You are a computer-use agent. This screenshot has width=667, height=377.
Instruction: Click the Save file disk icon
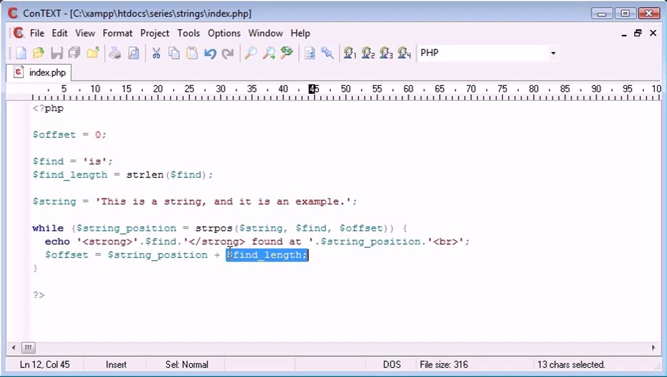click(x=56, y=53)
